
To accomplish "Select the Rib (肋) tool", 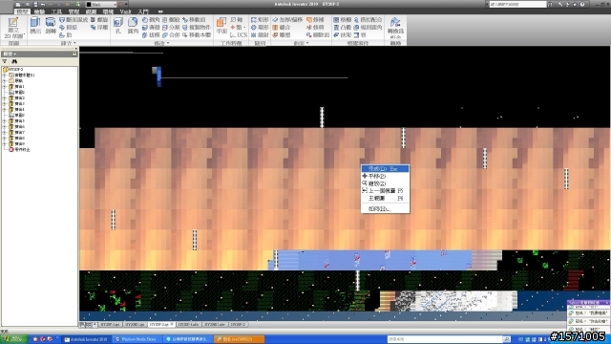I will pos(66,34).
